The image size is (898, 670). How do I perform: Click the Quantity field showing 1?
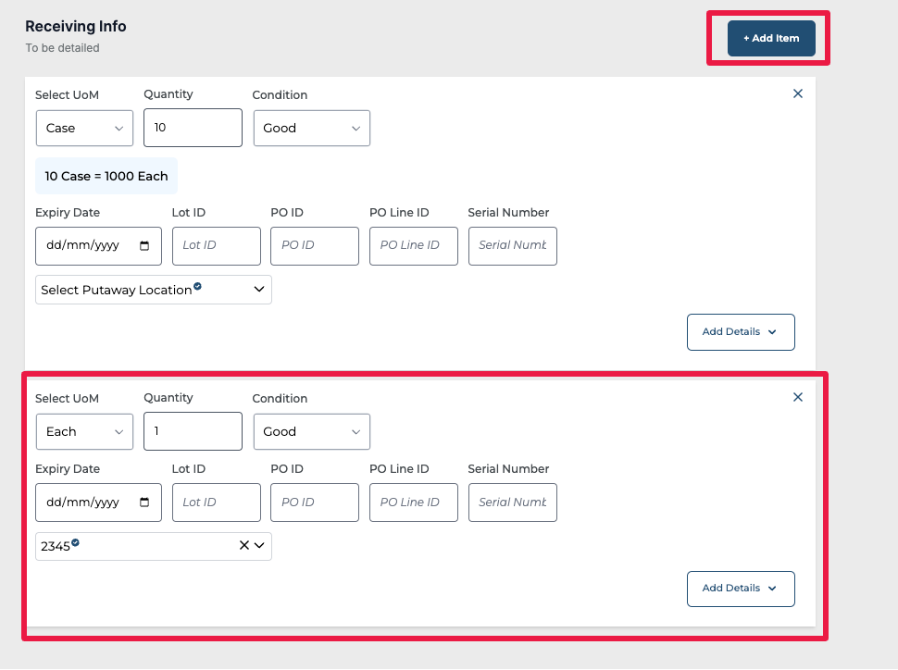193,431
